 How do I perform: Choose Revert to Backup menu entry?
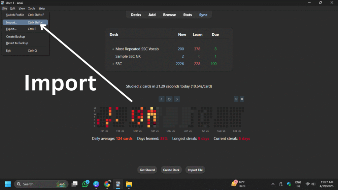(x=25, y=43)
